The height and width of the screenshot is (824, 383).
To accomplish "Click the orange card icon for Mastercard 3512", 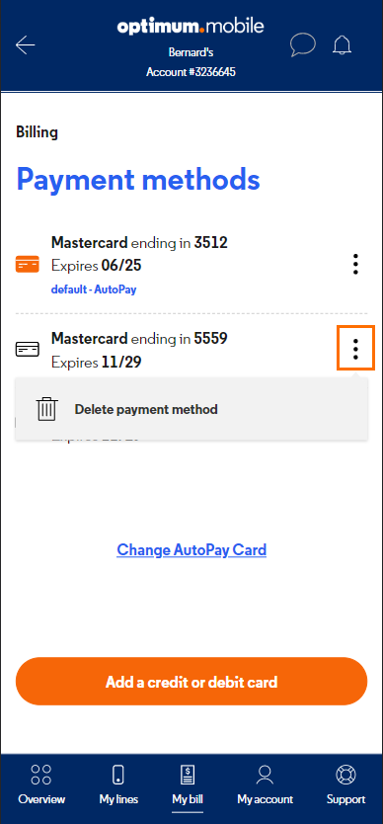I will coord(28,264).
